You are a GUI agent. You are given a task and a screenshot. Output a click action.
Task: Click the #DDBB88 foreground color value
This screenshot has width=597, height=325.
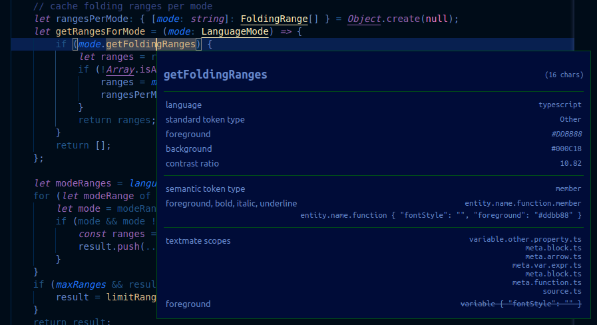(x=566, y=135)
